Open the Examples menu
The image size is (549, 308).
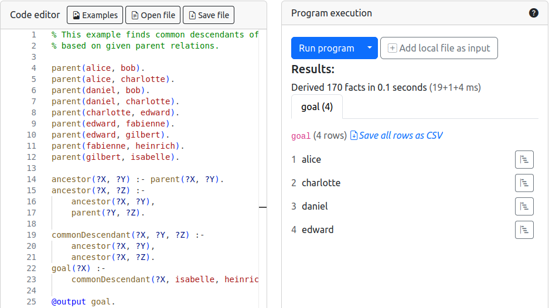(95, 15)
